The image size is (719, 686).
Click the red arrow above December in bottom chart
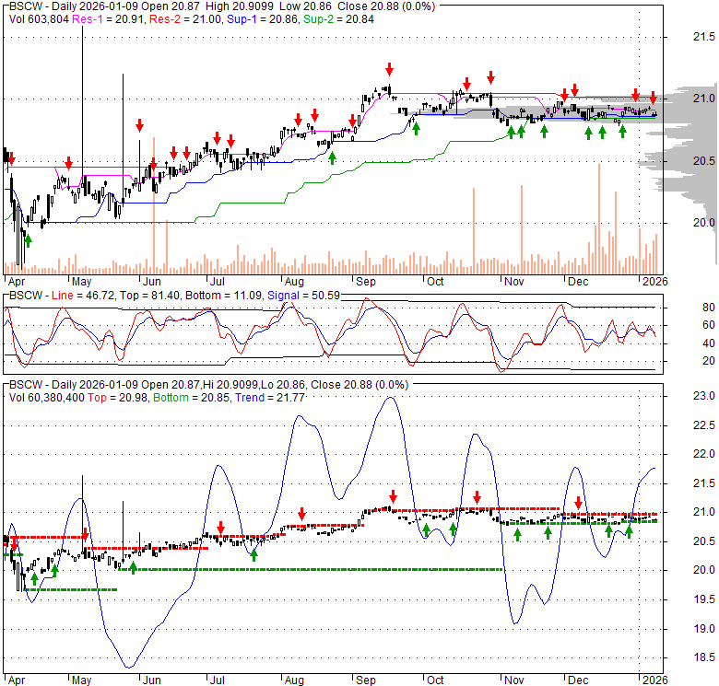[x=579, y=503]
